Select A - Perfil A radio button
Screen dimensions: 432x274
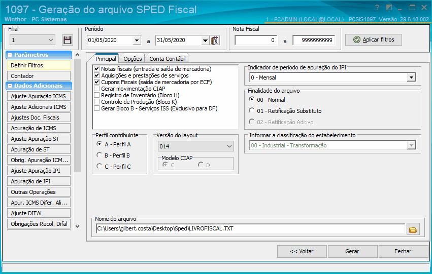(99, 144)
